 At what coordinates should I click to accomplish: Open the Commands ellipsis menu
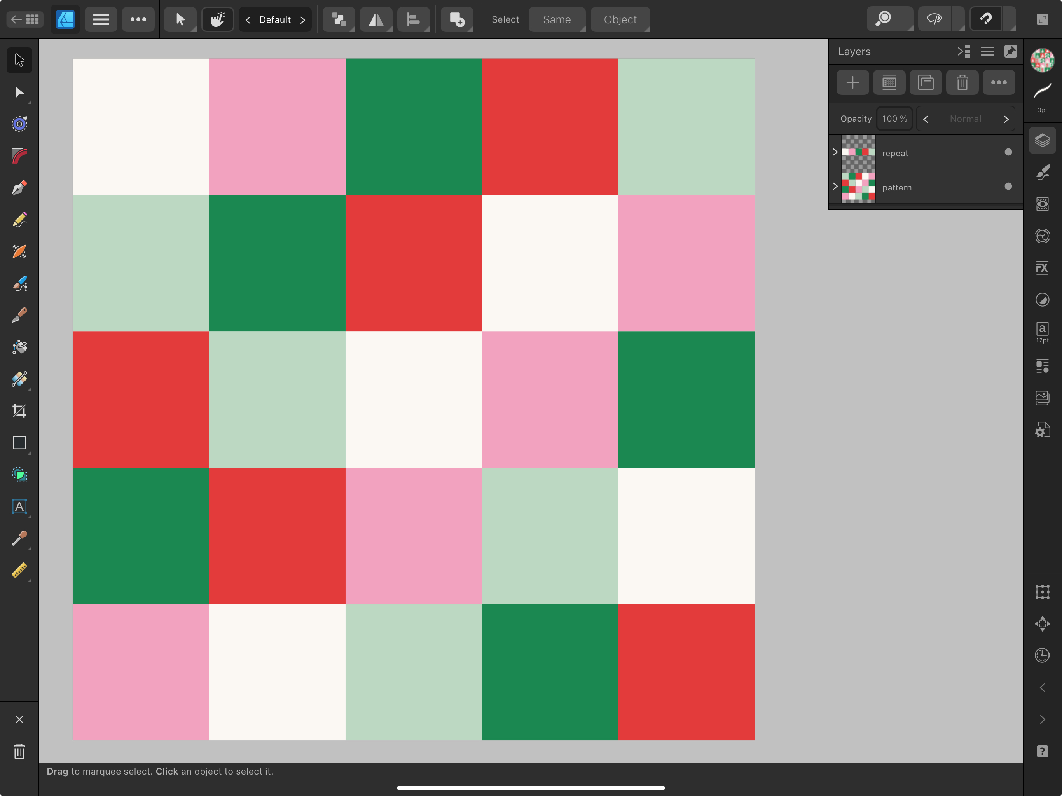138,19
